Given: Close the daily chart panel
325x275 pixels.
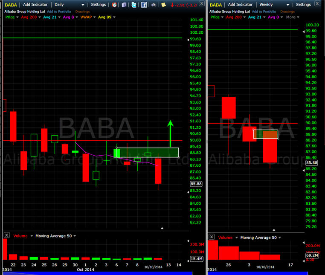Looking at the screenshot, I should [x=201, y=3].
